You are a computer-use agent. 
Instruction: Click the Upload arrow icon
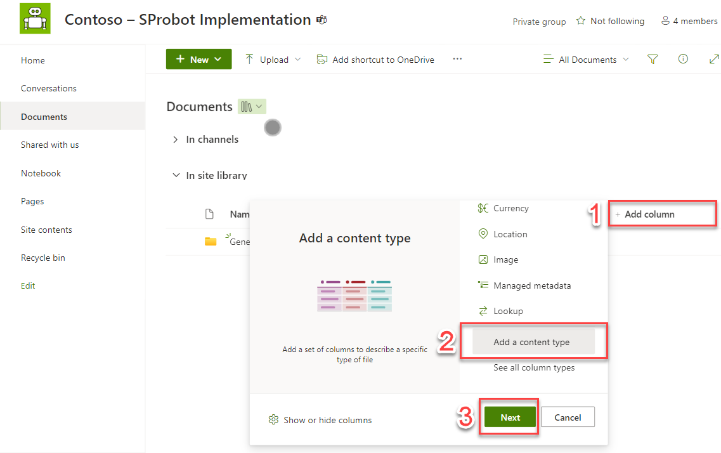coord(249,60)
